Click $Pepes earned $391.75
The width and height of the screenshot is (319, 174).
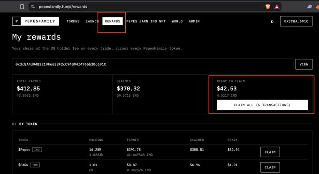(x=134, y=150)
